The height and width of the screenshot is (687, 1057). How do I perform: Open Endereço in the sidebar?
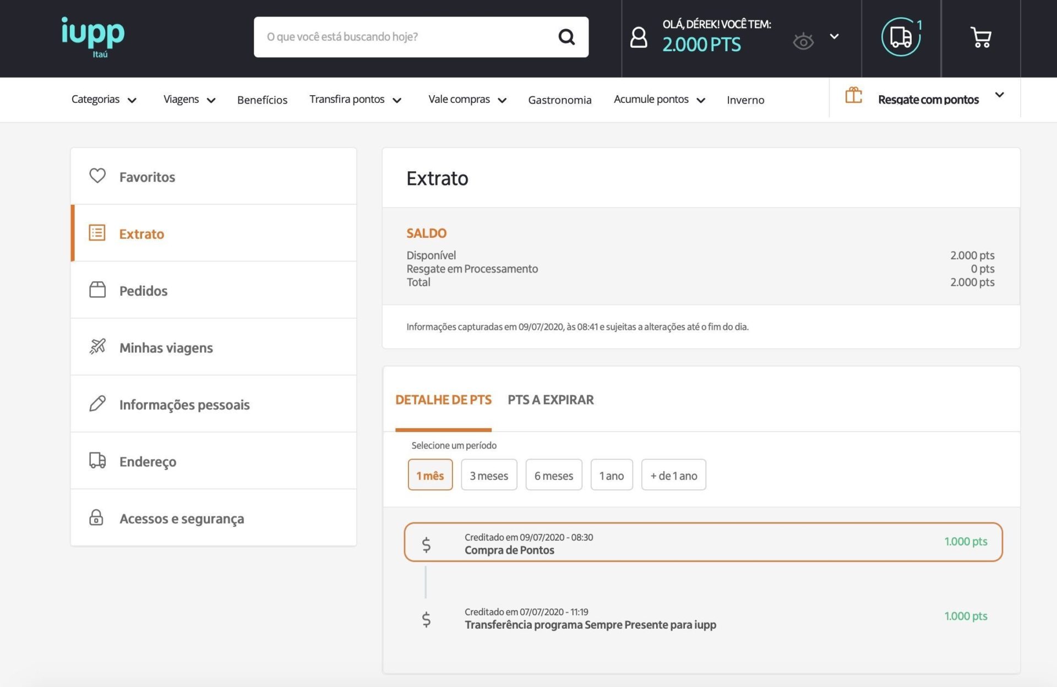click(x=214, y=461)
